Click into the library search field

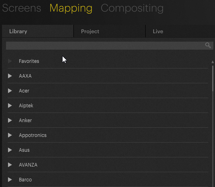pyautogui.click(x=105, y=46)
